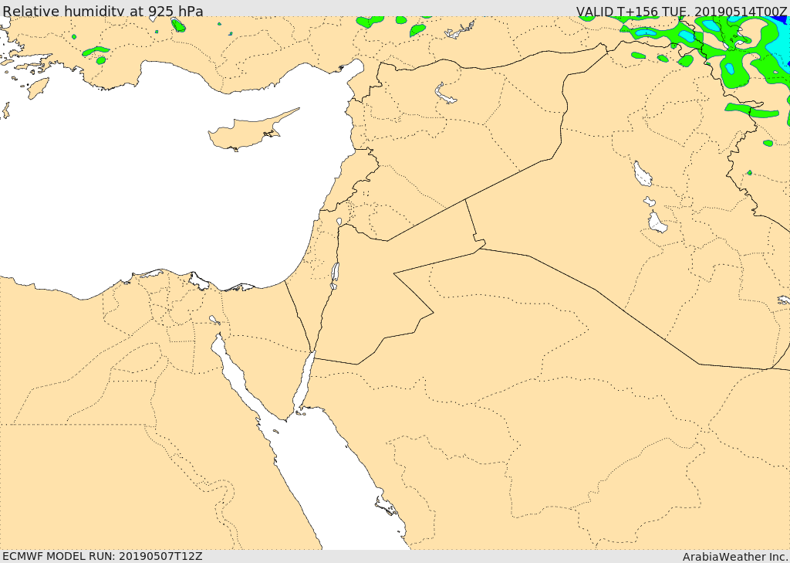This screenshot has height=563, width=790.
Task: Click the Dead Sea on the map
Action: (335, 276)
